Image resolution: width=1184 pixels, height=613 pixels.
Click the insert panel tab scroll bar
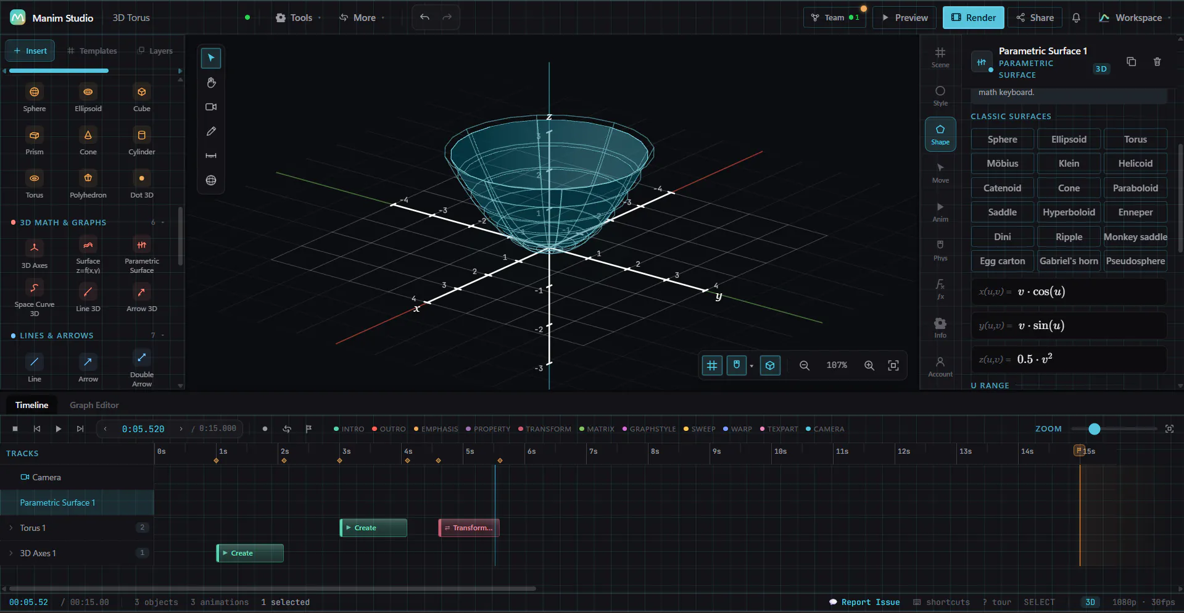click(59, 71)
